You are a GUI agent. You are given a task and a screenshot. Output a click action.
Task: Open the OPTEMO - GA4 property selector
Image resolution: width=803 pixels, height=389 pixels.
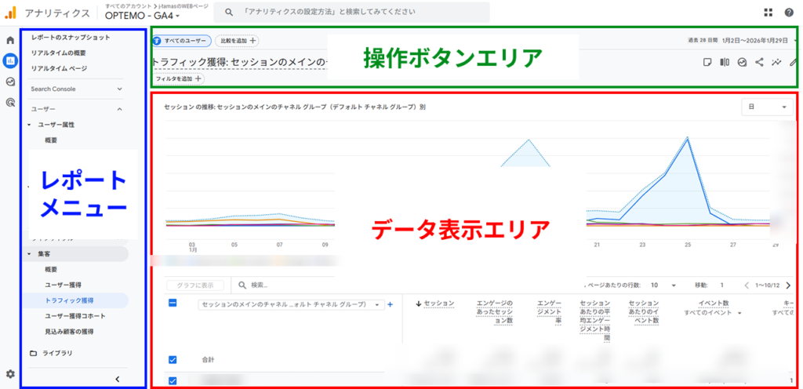143,16
